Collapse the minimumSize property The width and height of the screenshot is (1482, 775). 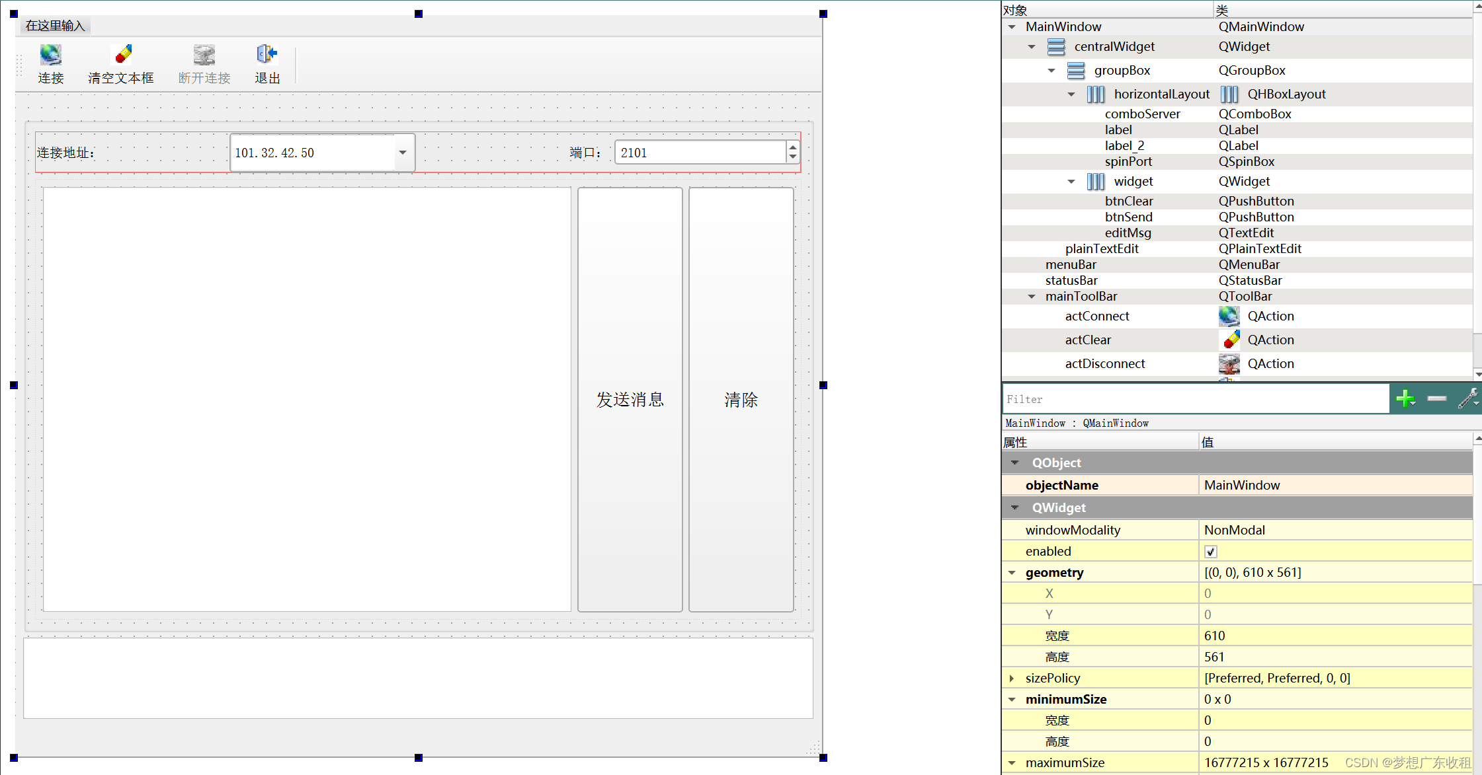coord(1012,700)
